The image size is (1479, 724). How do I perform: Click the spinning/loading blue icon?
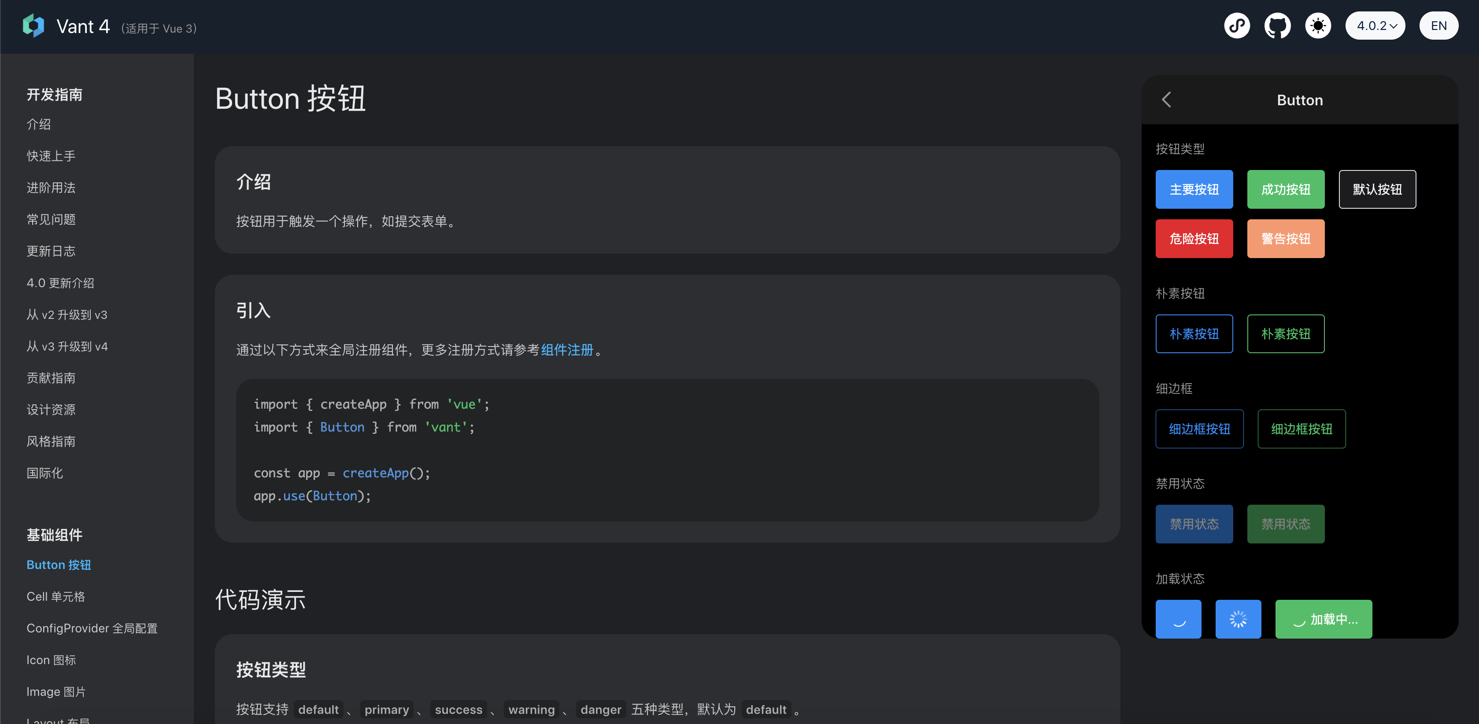coord(1238,618)
